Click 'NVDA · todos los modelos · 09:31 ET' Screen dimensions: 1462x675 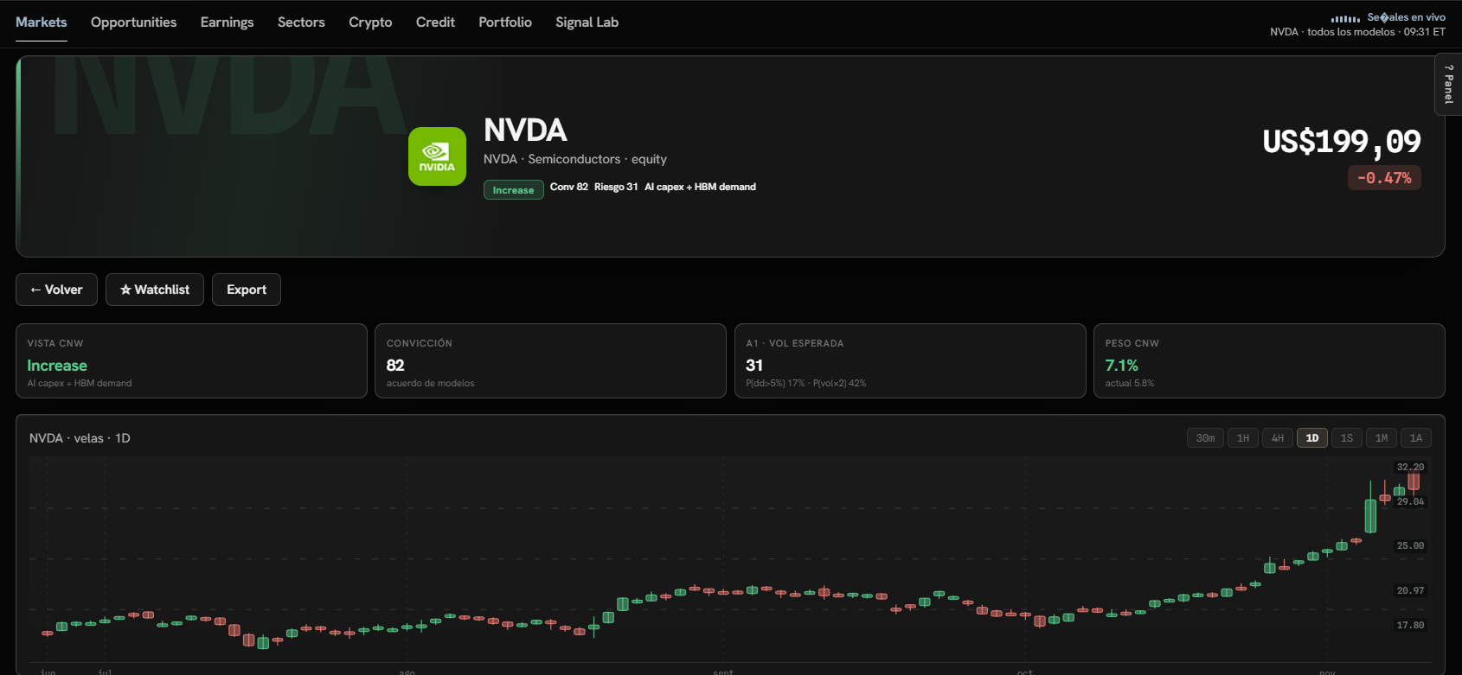pyautogui.click(x=1357, y=32)
